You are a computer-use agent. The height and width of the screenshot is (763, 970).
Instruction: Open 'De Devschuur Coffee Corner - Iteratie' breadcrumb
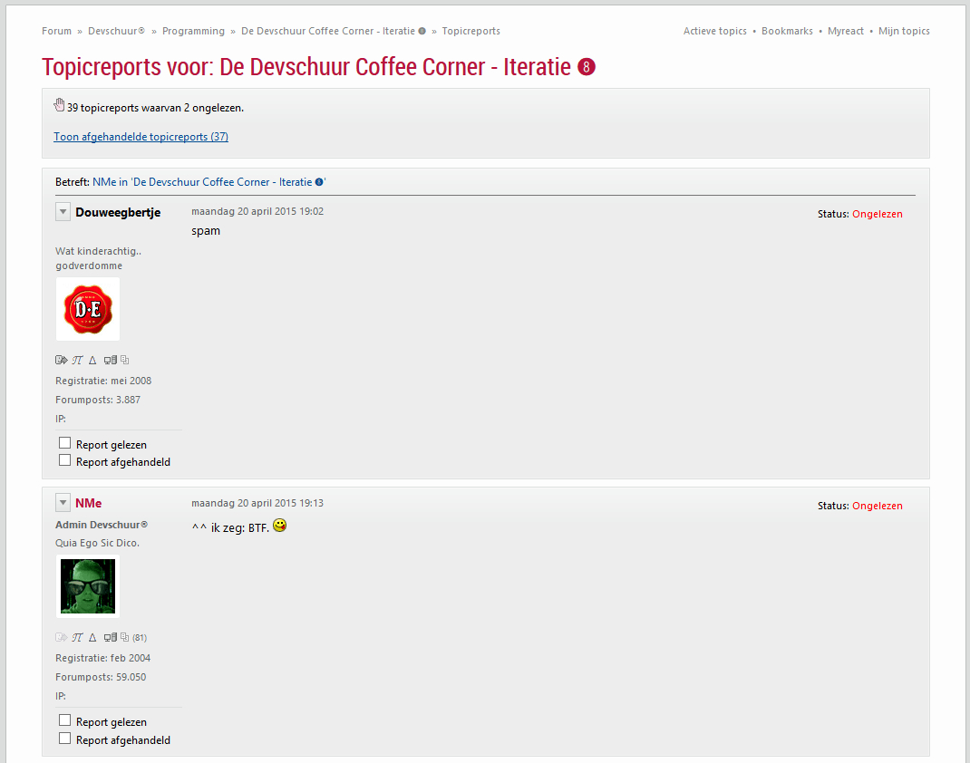pyautogui.click(x=334, y=31)
